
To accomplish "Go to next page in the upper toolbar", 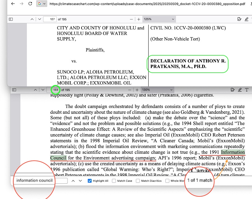I will coord(39,19).
